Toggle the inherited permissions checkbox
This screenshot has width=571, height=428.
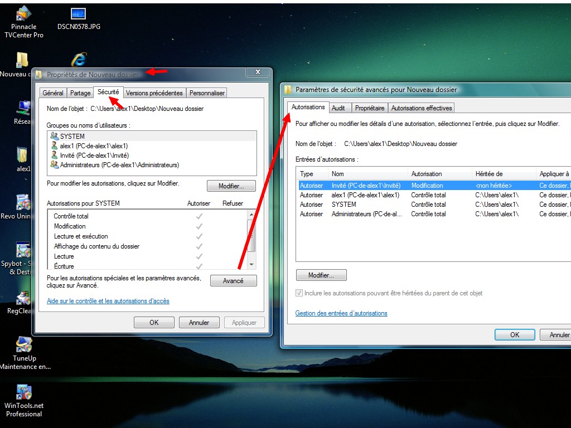[x=300, y=293]
